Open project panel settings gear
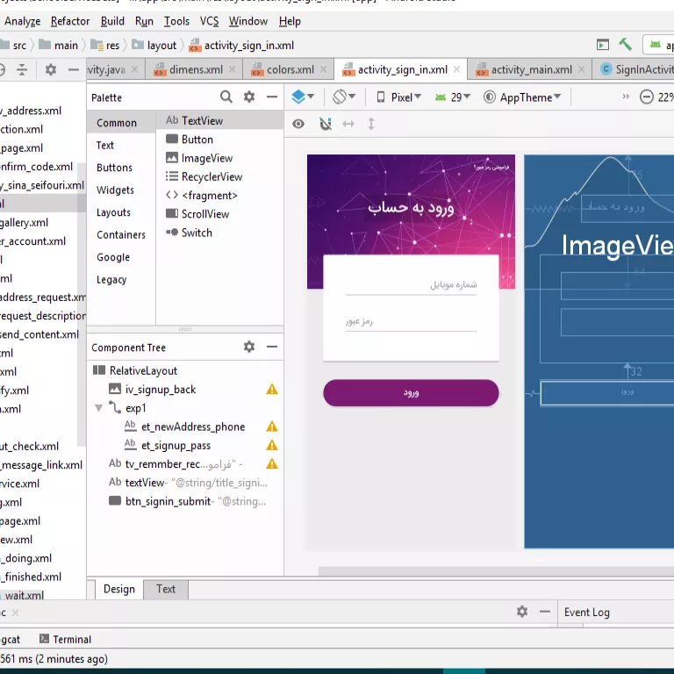674x674 pixels. pos(51,69)
